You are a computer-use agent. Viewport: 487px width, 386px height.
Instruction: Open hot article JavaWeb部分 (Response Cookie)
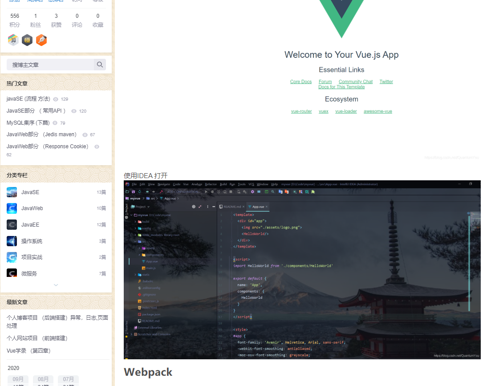tap(47, 146)
